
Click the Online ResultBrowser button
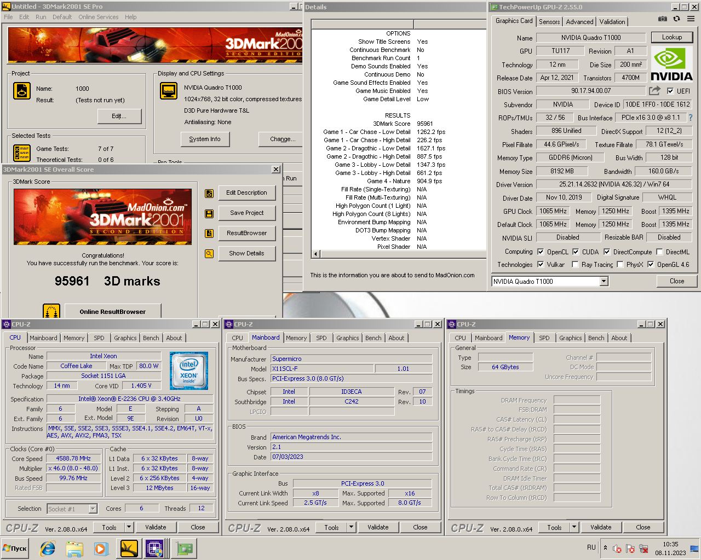(113, 311)
